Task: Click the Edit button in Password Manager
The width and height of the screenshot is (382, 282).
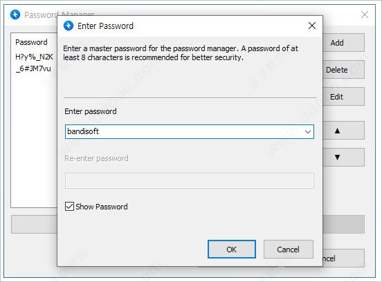Action: 343,97
